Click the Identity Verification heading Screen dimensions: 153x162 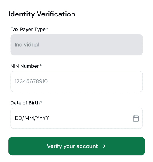tap(42, 14)
